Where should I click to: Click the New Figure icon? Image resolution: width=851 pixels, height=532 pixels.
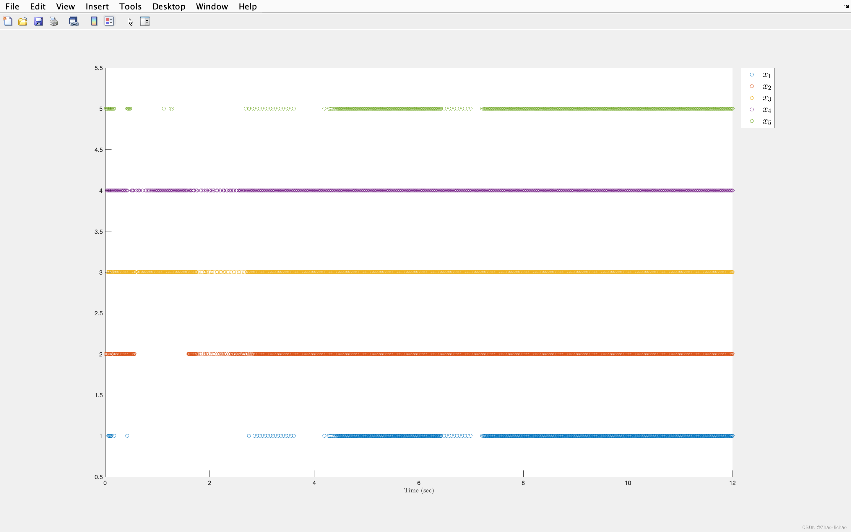coord(8,22)
